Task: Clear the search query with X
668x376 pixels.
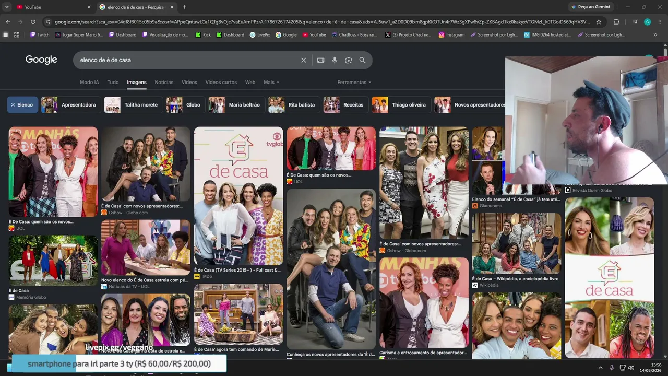Action: click(304, 60)
